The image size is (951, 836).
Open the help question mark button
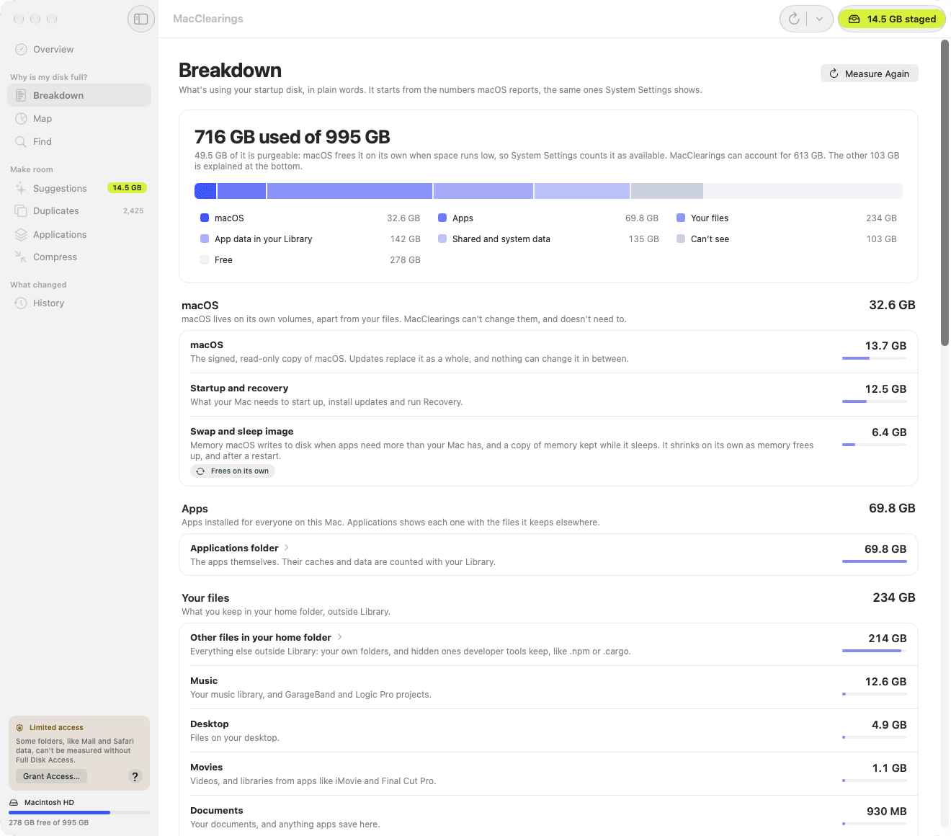point(135,776)
